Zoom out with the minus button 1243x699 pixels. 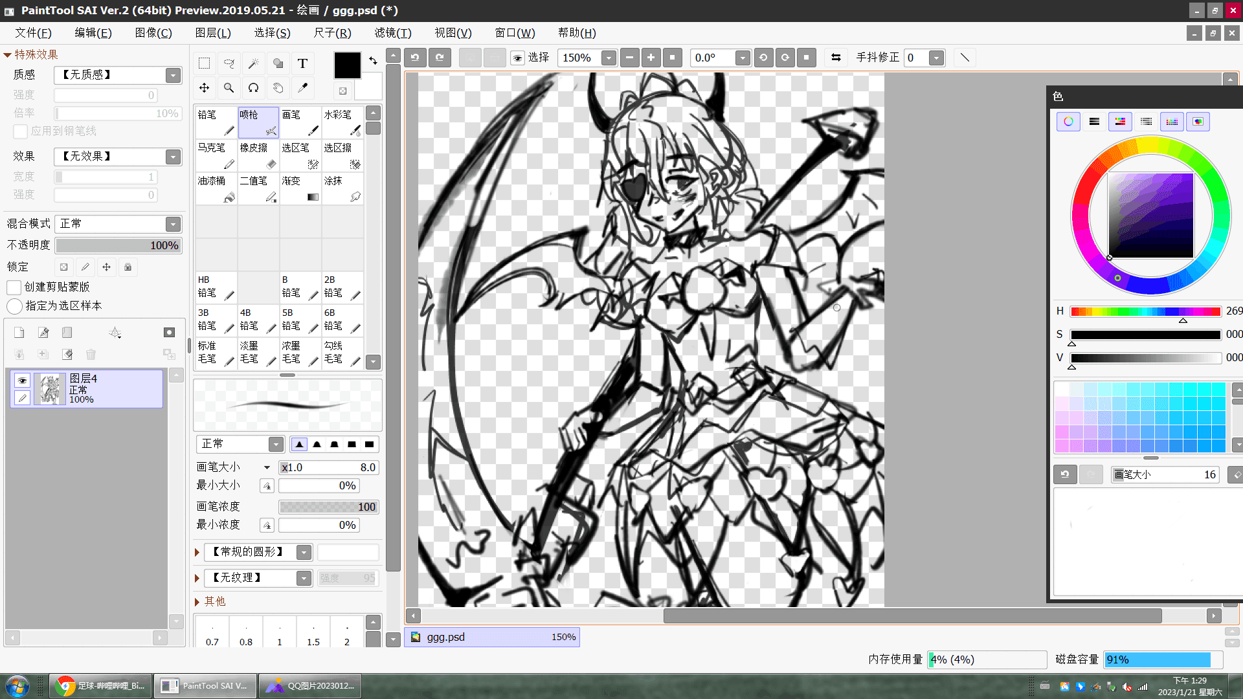tap(629, 58)
